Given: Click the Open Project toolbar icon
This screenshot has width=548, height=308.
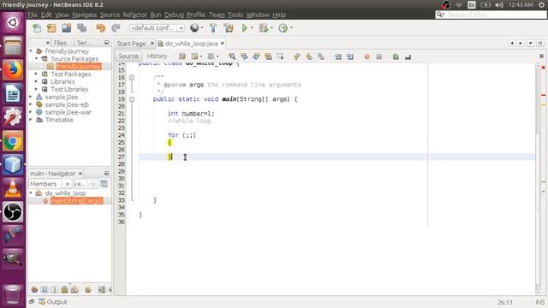Looking at the screenshot, I should [x=67, y=28].
